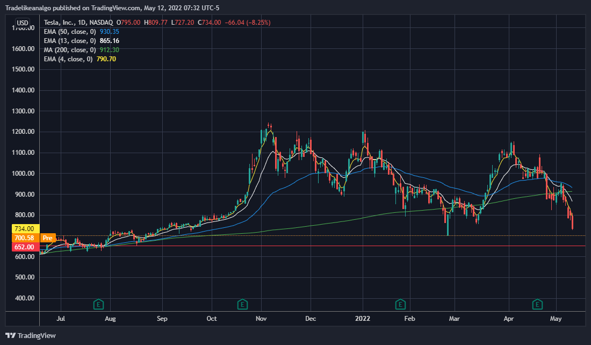Click the late-January earnings 'E' marker

(400, 304)
